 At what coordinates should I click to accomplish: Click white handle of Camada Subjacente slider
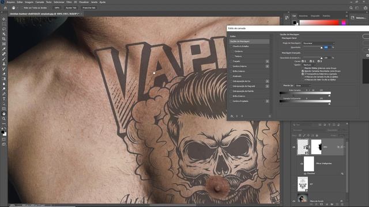pos(329,103)
